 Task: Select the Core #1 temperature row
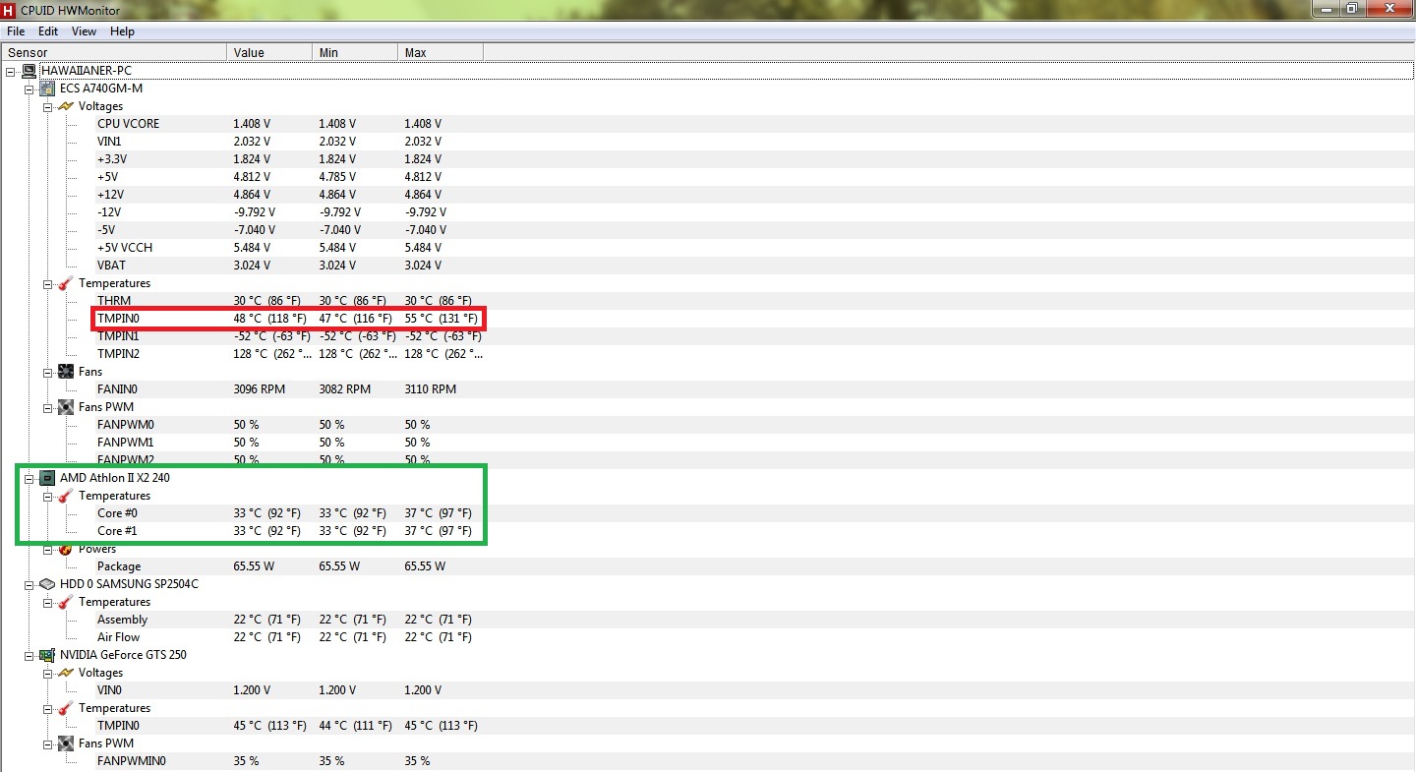pyautogui.click(x=753, y=531)
